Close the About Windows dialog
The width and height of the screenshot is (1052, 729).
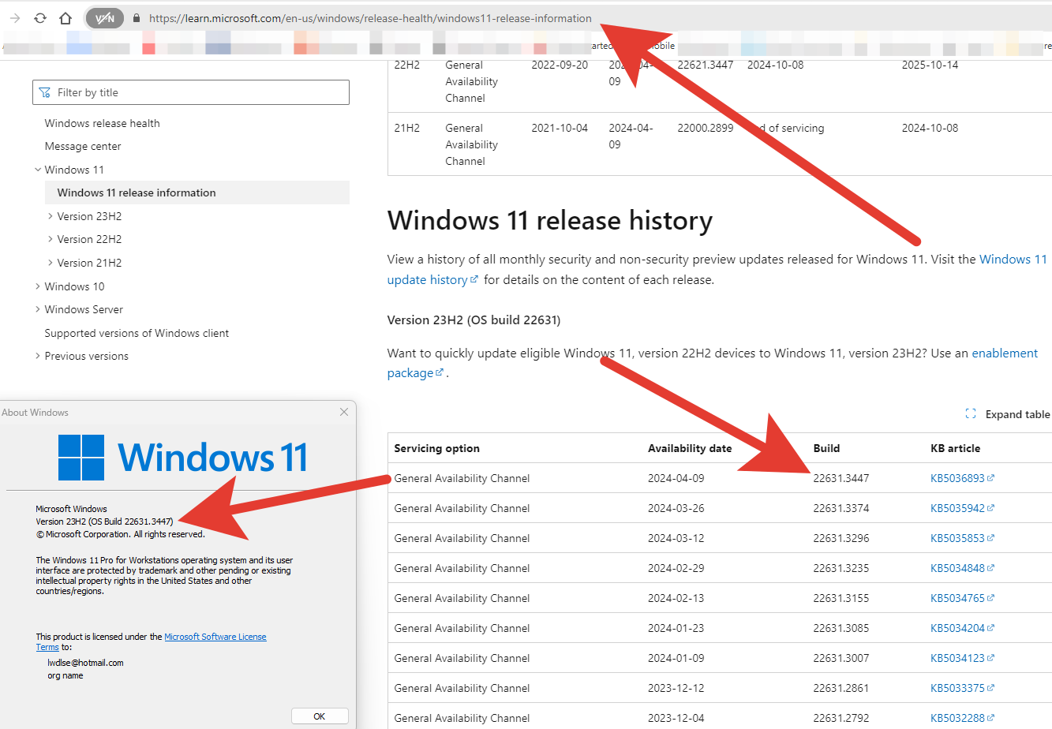click(x=344, y=412)
